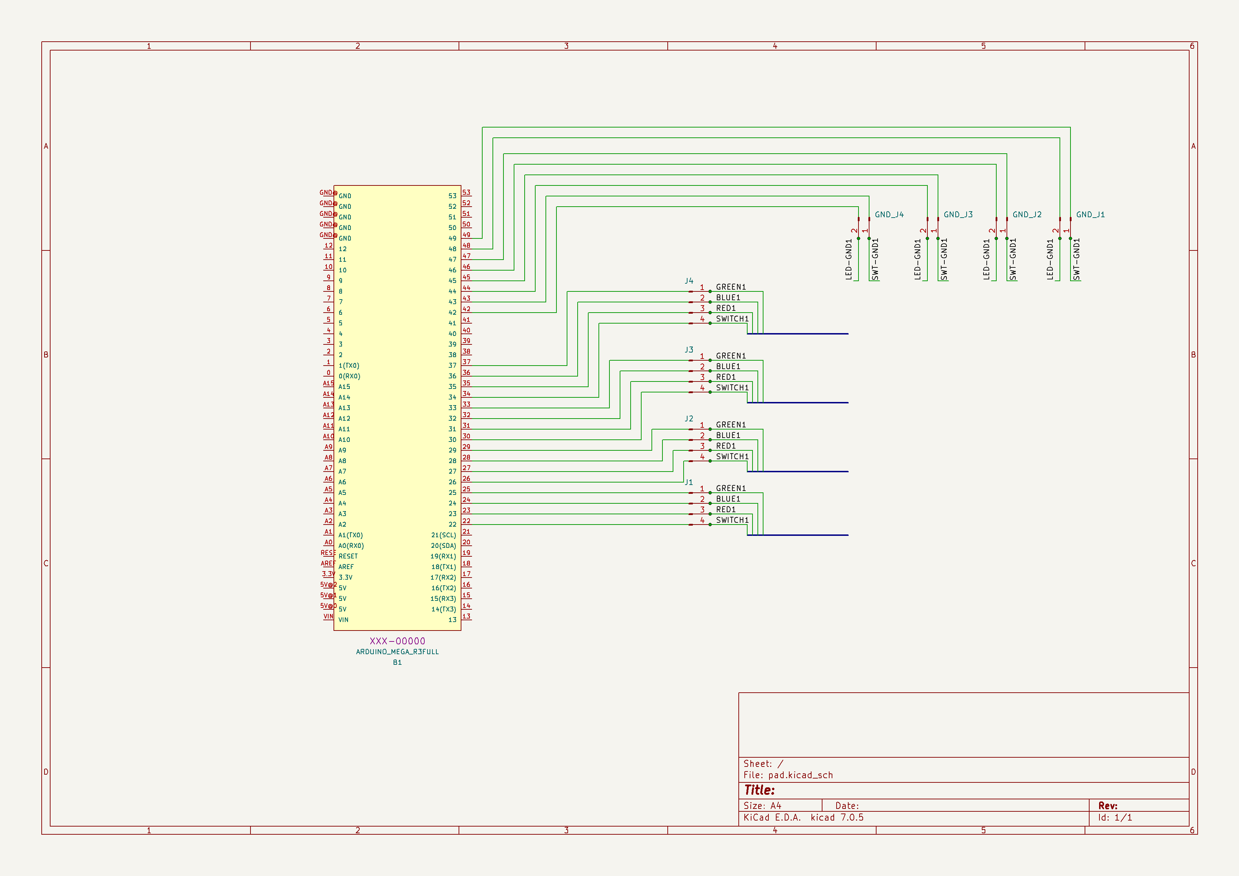Select the J4 connector reference label
1239x876 pixels.
689,281
